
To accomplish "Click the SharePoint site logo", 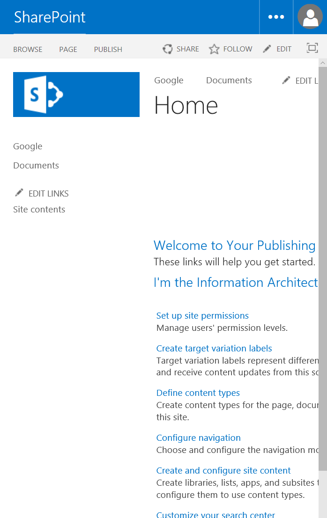I will click(76, 95).
